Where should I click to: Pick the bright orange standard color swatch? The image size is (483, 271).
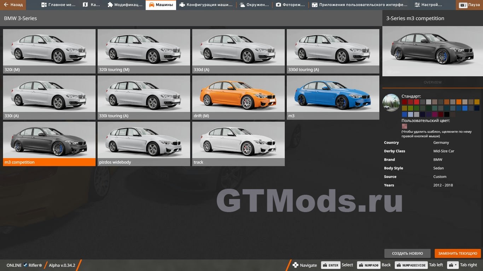(x=459, y=102)
